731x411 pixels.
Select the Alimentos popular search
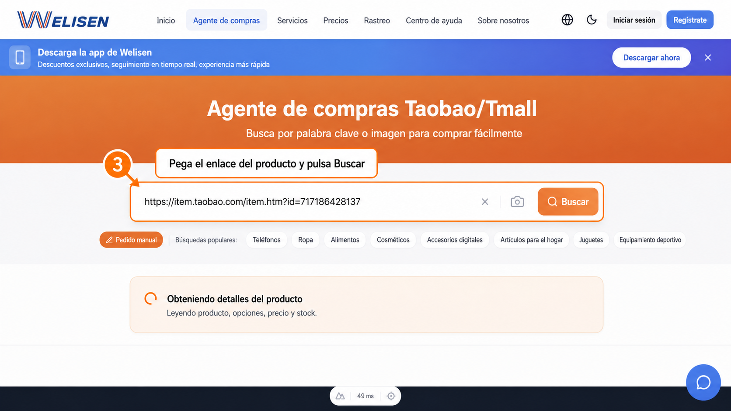[x=345, y=240]
